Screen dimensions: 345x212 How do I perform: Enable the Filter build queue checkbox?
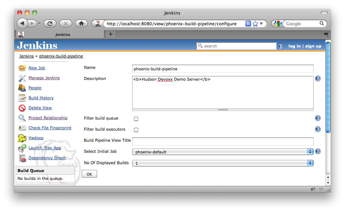pos(136,119)
